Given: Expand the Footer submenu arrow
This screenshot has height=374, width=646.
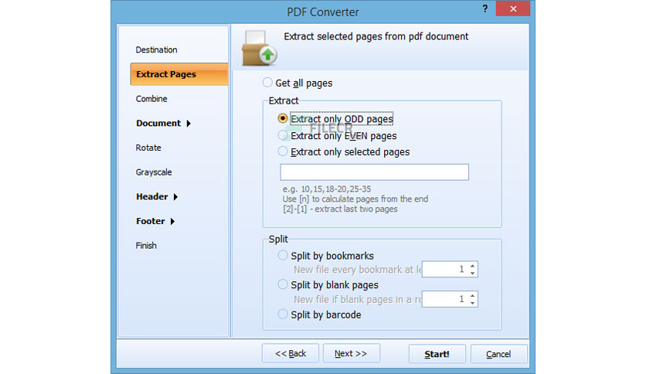Looking at the screenshot, I should point(172,221).
